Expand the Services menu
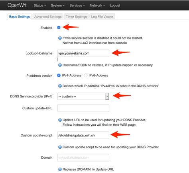 77,6
